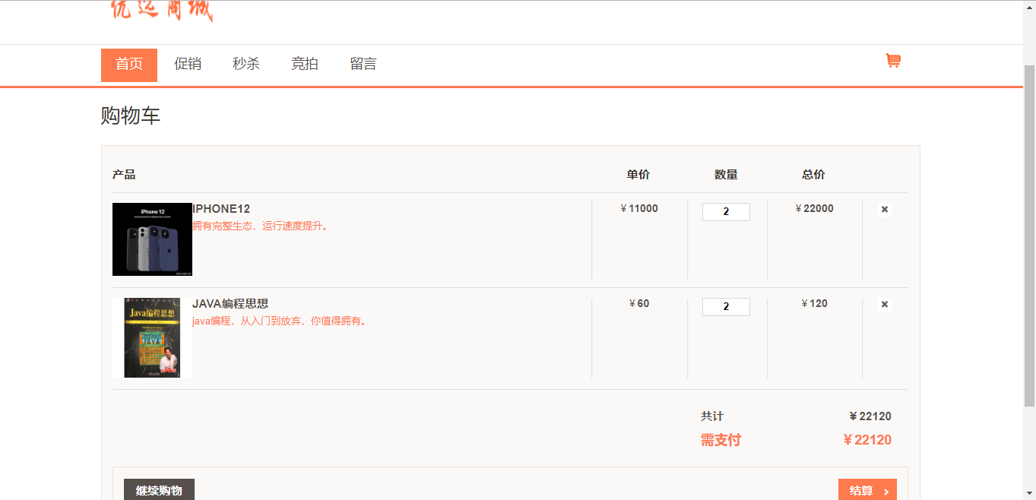Focus quantity field for IPHONE12
The image size is (1036, 500).
(x=726, y=212)
